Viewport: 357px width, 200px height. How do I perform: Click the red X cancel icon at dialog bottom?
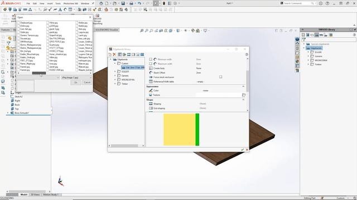(x=247, y=149)
